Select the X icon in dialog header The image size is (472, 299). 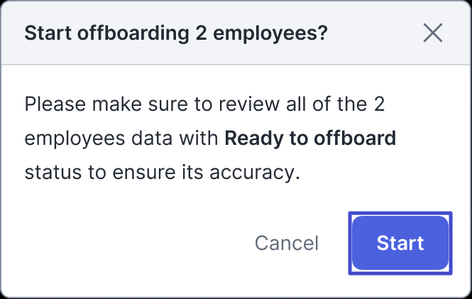point(433,33)
